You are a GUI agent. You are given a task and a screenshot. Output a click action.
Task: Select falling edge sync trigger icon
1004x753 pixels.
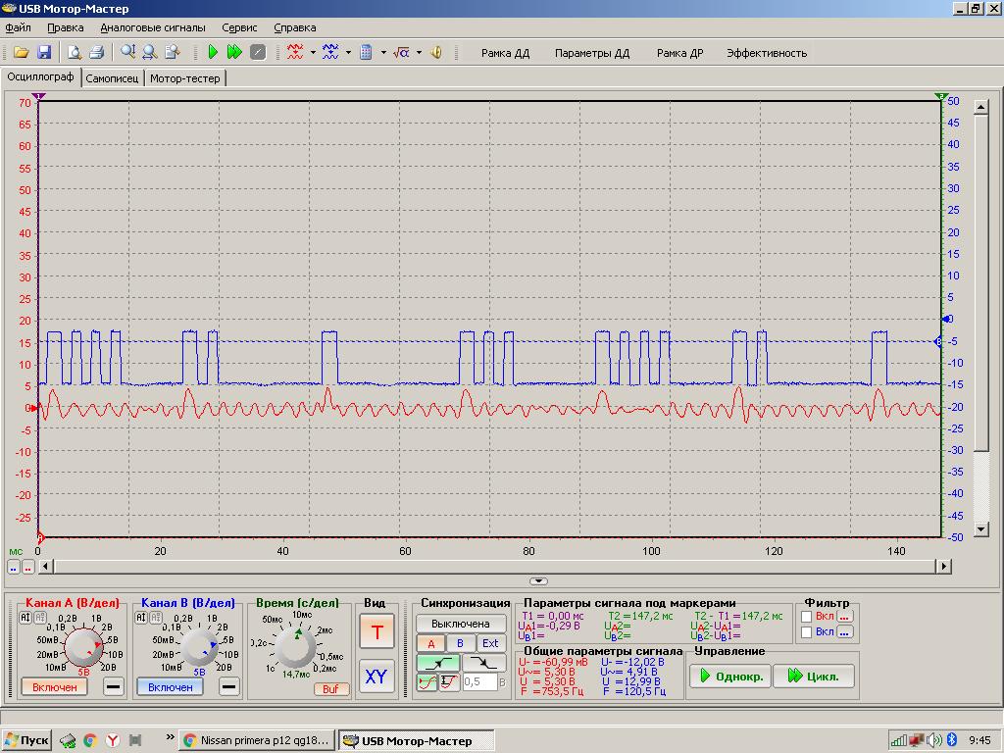point(484,663)
